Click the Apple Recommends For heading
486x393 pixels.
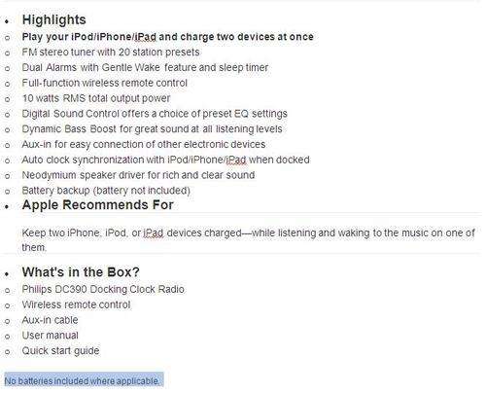(x=98, y=205)
